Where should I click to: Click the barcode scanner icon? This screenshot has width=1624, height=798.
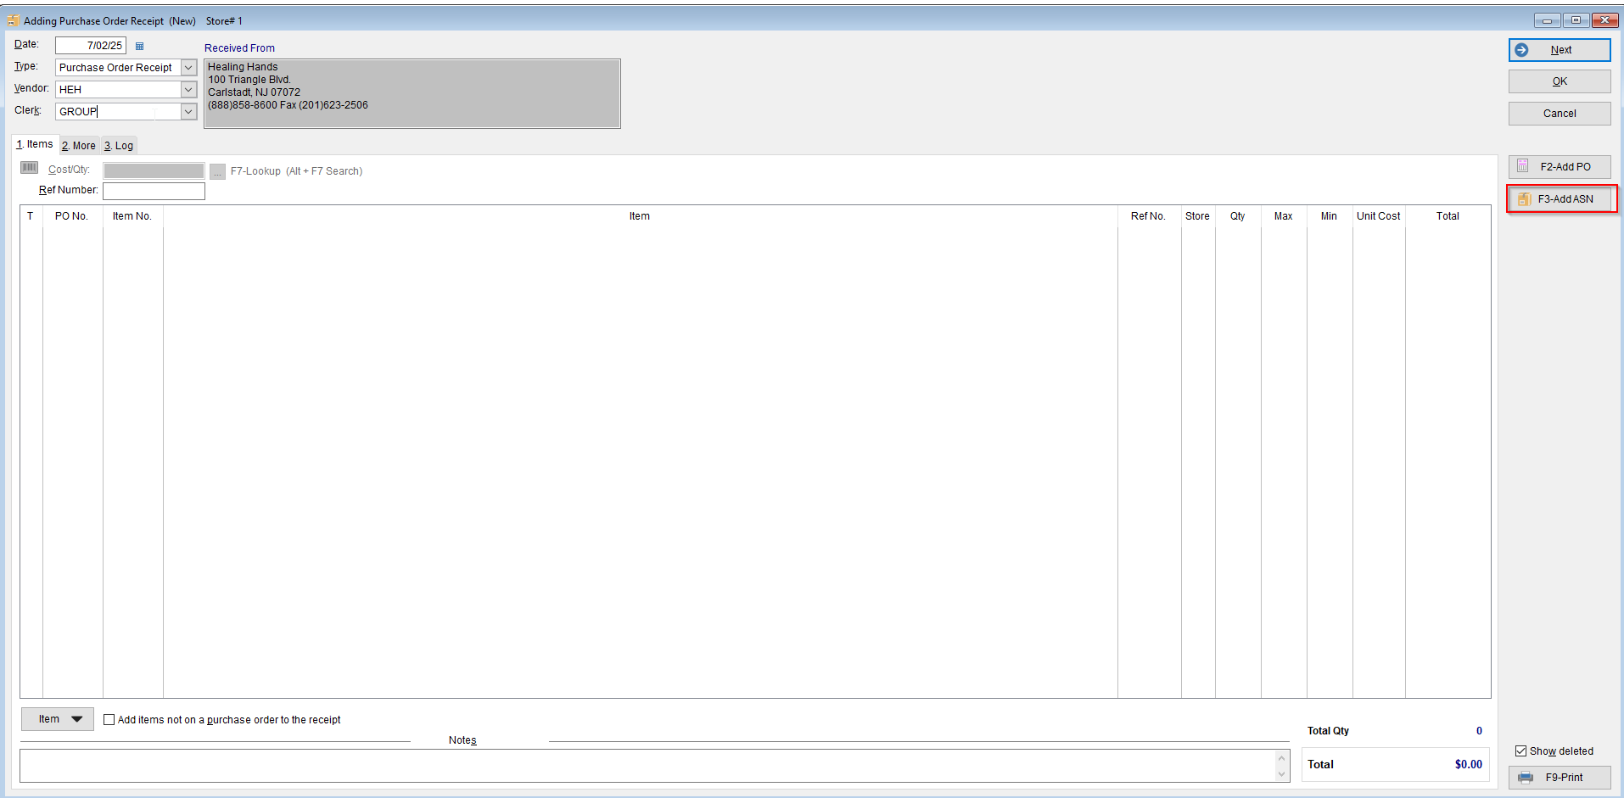click(30, 168)
